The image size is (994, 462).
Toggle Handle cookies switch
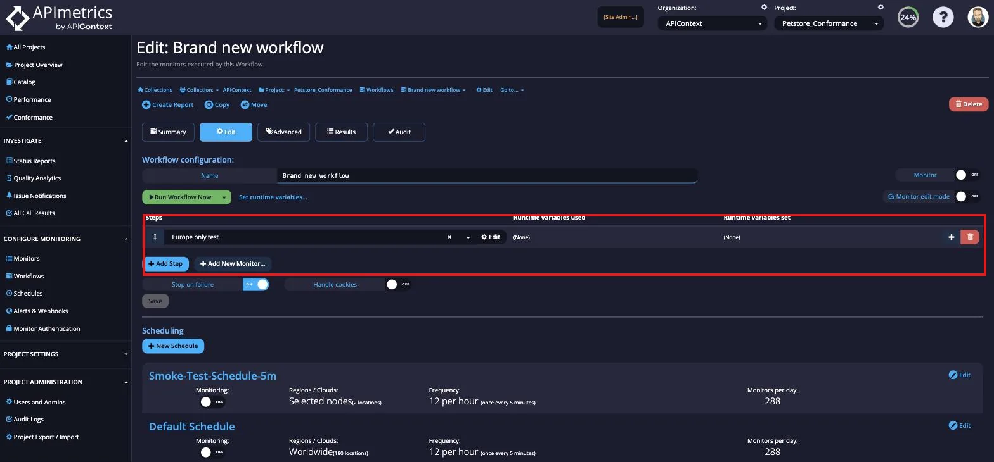[x=398, y=284]
